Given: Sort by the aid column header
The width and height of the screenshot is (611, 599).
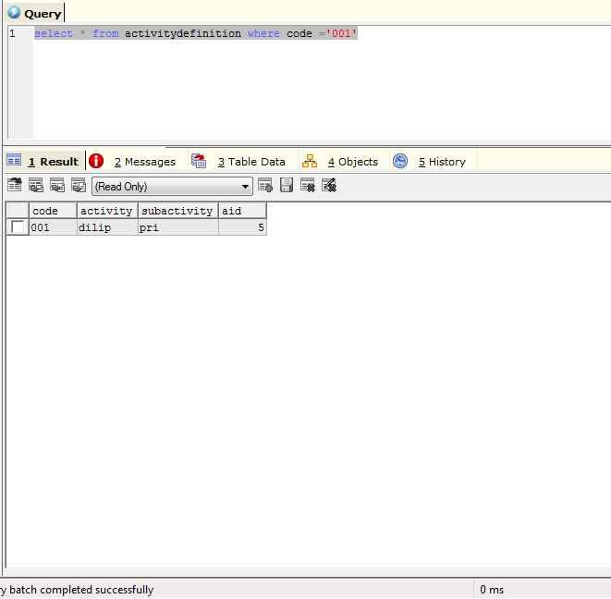Looking at the screenshot, I should coord(242,211).
